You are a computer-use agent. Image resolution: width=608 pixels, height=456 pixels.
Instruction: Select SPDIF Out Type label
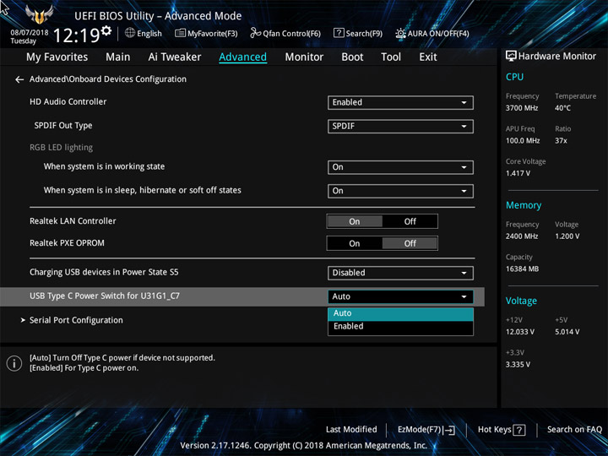tap(63, 126)
